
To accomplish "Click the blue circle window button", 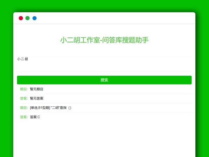I will tap(34, 18).
